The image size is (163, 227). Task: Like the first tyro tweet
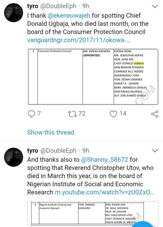(x=114, y=113)
